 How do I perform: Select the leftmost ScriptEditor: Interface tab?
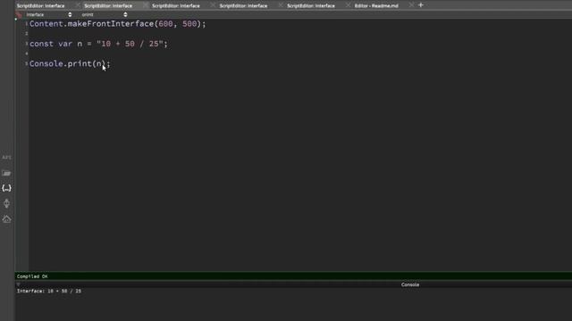click(x=40, y=6)
